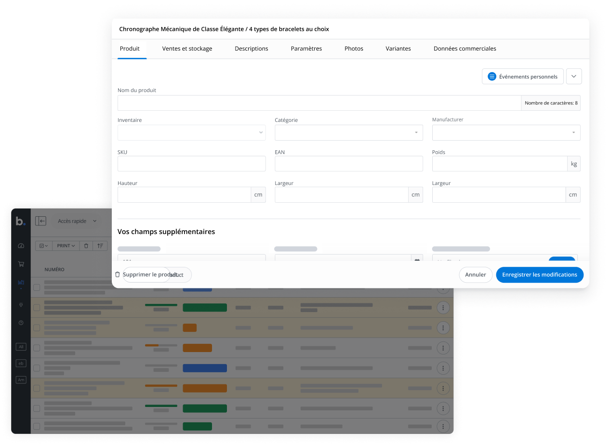Image resolution: width=610 pixels, height=445 pixels.
Task: Click the plug integrations icon in sidebar
Action: pos(21,305)
